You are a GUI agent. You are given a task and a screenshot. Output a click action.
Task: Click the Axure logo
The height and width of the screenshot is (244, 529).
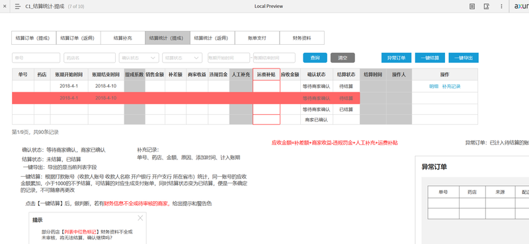click(x=521, y=7)
